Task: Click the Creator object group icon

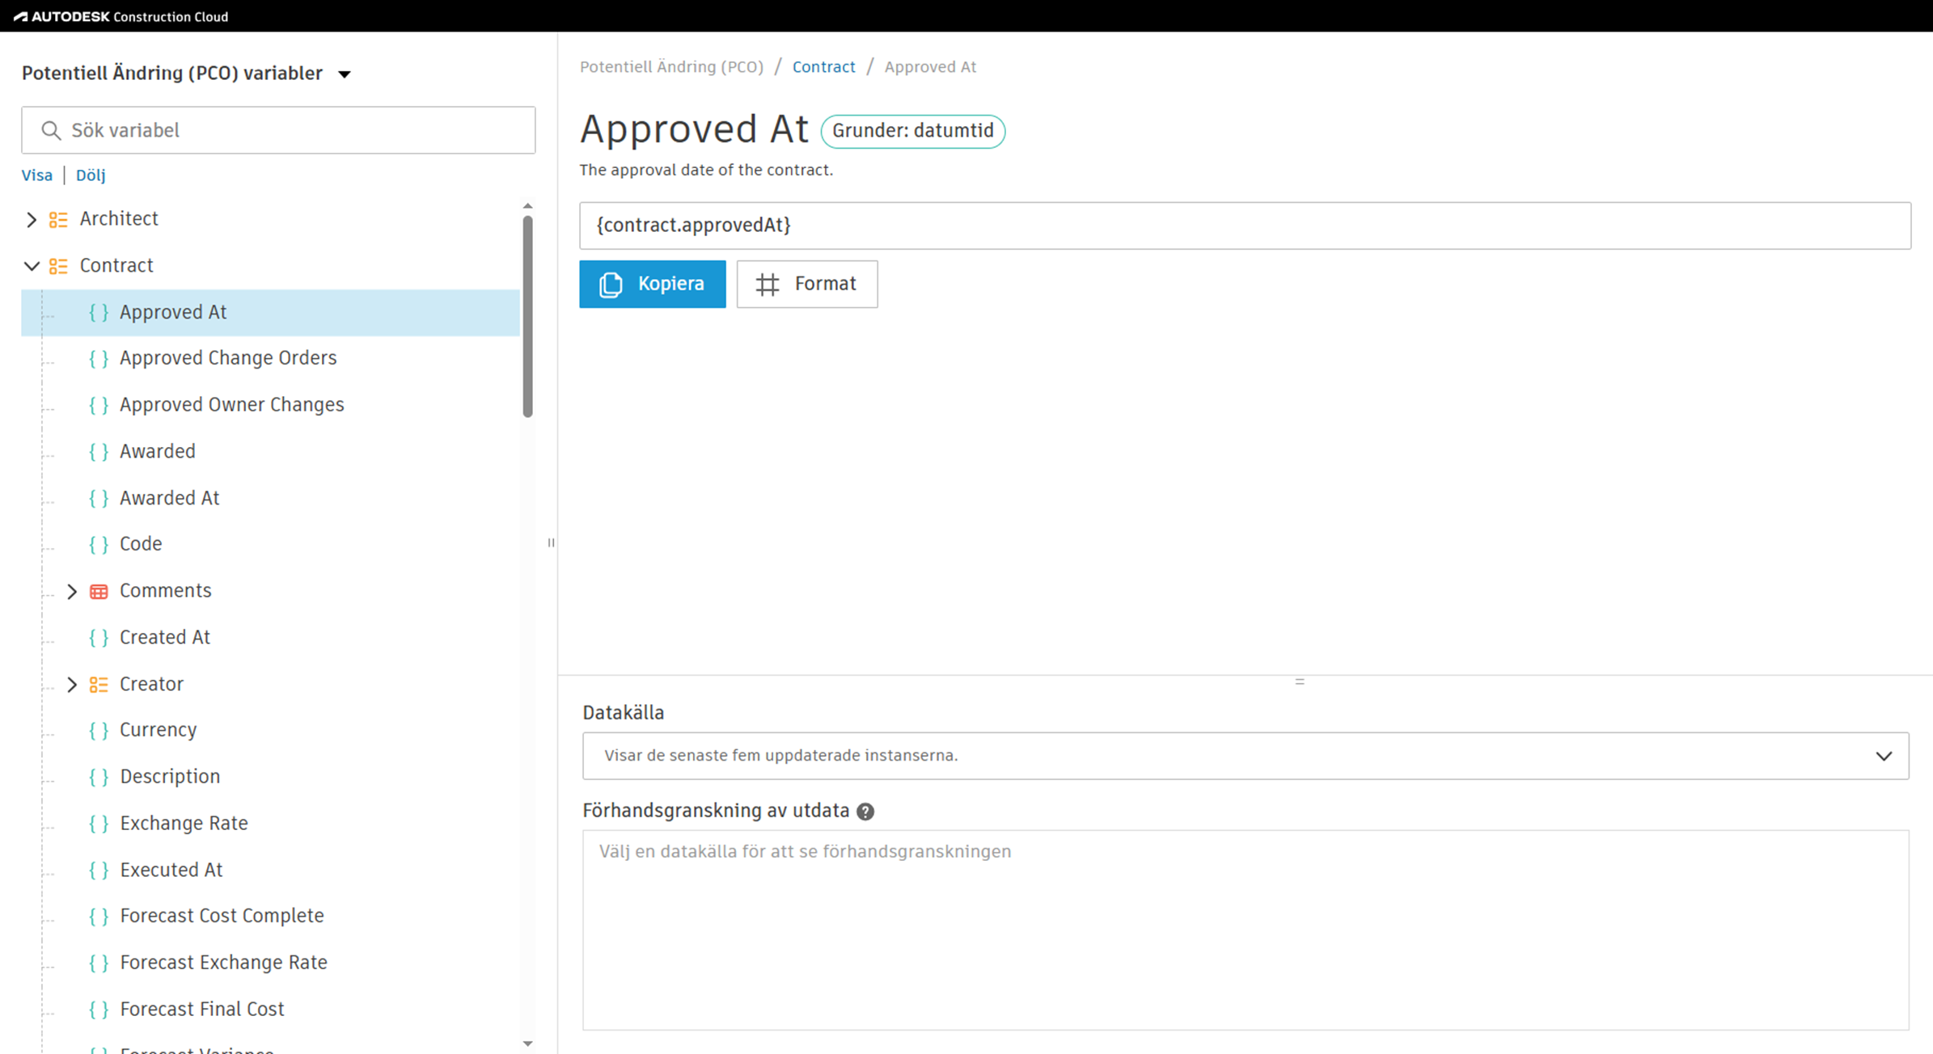Action: coord(99,685)
